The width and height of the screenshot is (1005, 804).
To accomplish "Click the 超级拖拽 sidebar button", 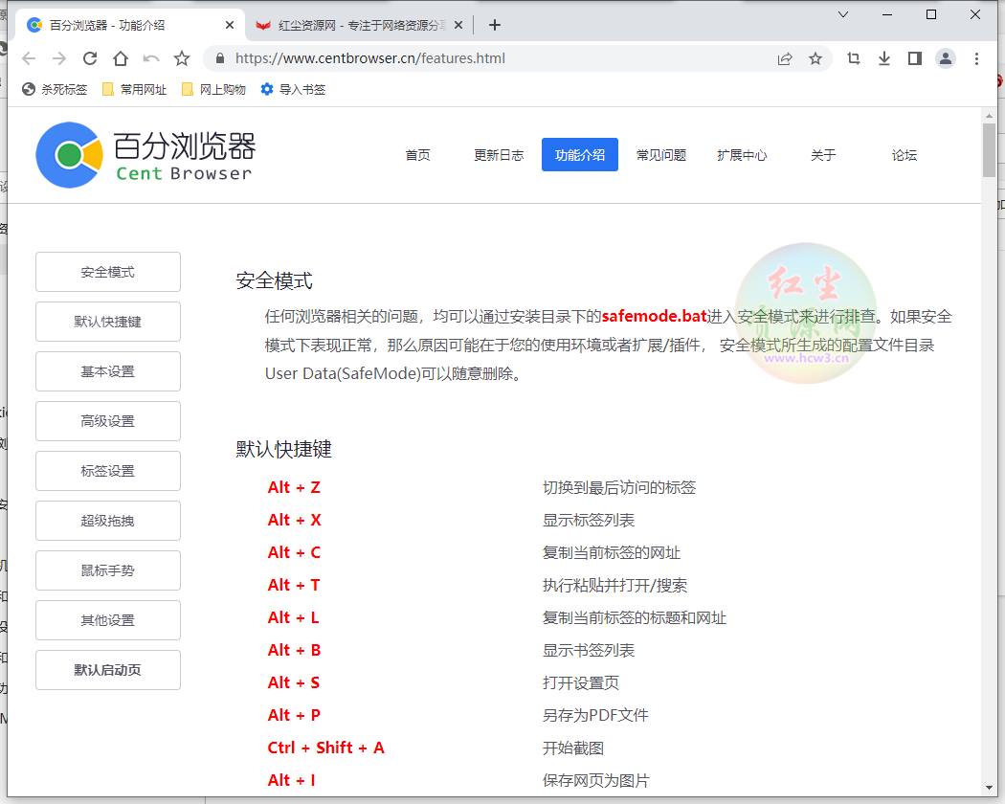I will [107, 521].
